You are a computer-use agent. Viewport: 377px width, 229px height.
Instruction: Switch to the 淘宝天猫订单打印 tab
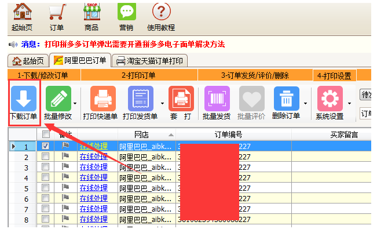coord(149,61)
